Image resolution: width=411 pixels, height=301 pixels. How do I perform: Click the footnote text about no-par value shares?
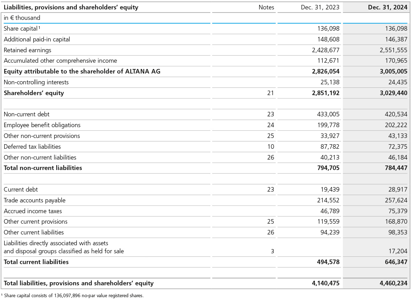click(73, 295)
